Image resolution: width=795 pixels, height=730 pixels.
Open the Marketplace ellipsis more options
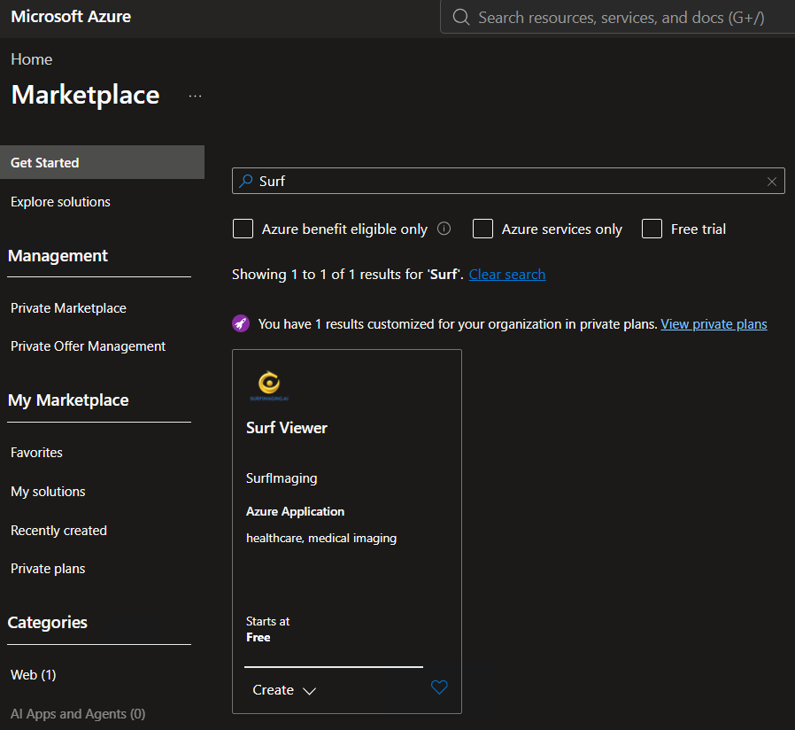tap(195, 96)
